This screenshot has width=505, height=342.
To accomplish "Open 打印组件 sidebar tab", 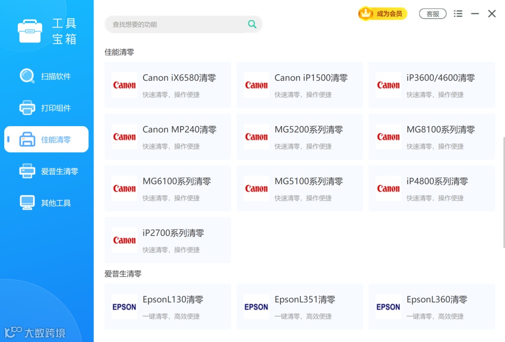I will click(46, 108).
